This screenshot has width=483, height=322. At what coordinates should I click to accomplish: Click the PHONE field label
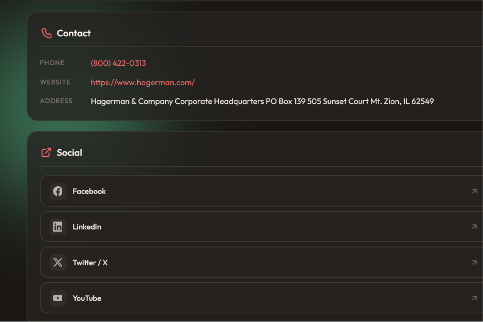(52, 63)
